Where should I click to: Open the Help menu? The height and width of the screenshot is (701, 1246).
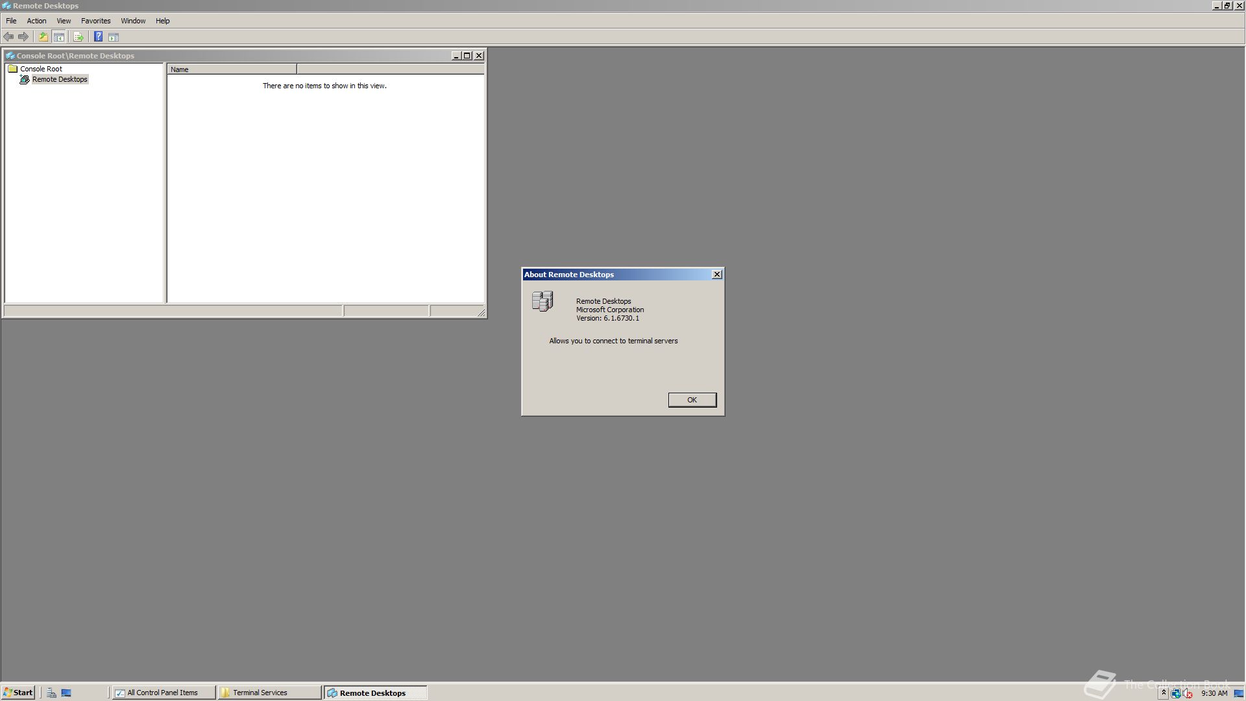162,21
